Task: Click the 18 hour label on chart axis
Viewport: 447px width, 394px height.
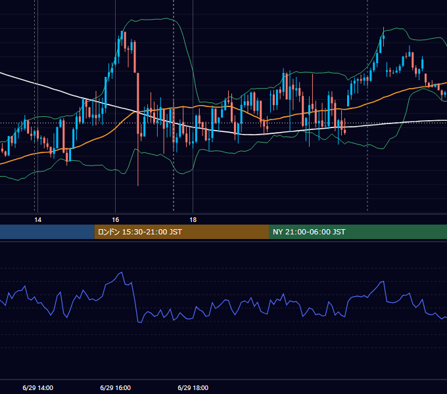Action: click(193, 220)
